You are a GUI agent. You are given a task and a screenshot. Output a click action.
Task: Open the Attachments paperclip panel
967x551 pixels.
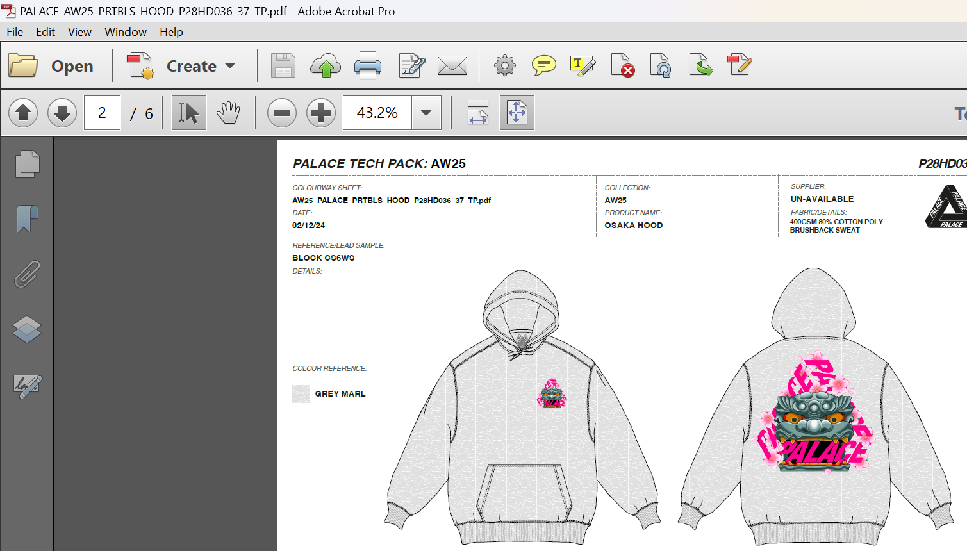(x=27, y=274)
